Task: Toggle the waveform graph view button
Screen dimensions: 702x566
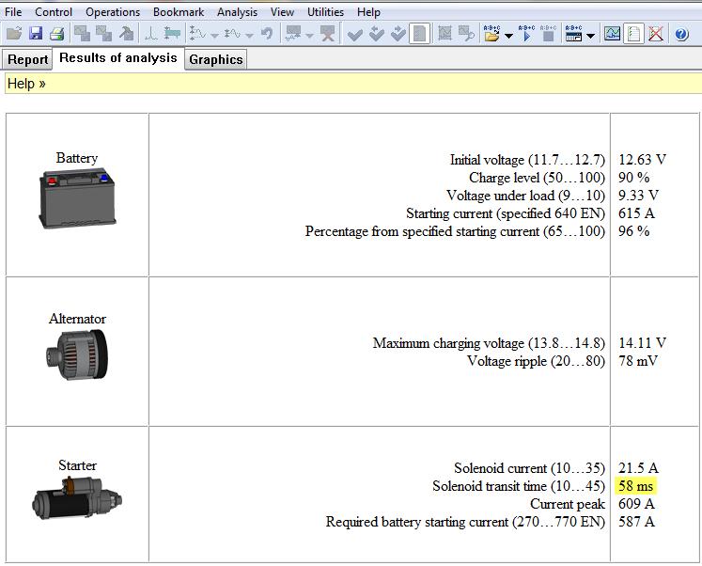Action: 612,34
